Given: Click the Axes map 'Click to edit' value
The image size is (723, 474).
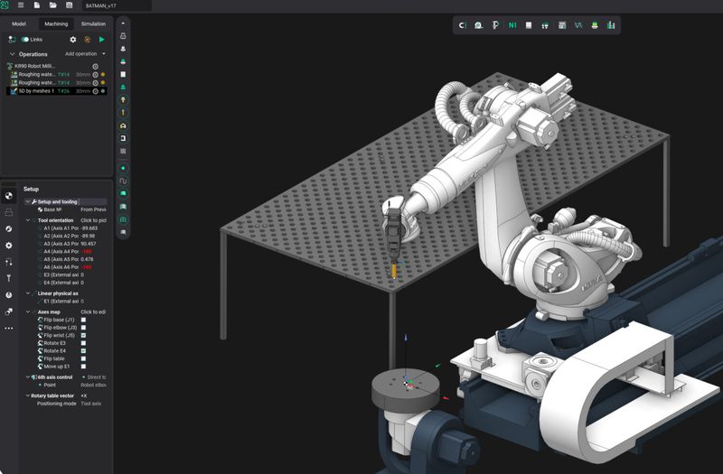Looking at the screenshot, I should point(94,311).
